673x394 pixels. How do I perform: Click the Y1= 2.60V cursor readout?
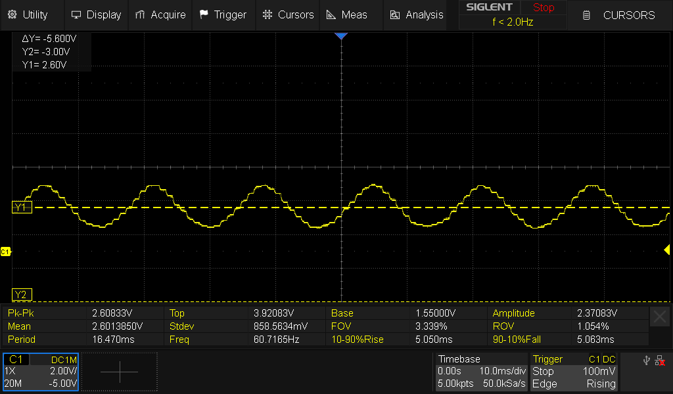[44, 65]
